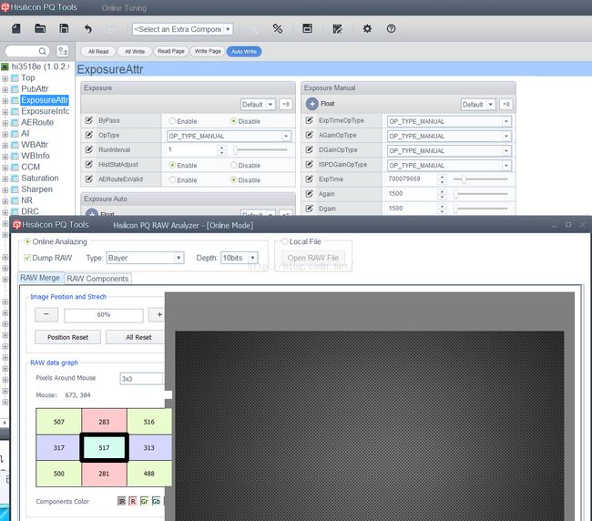Click the Write Page button
This screenshot has width=592, height=521.
[208, 51]
